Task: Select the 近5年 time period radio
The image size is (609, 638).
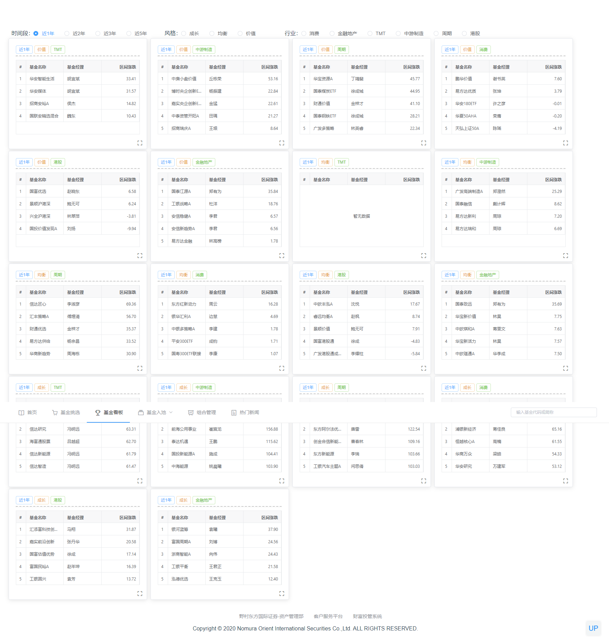Action: 129,33
